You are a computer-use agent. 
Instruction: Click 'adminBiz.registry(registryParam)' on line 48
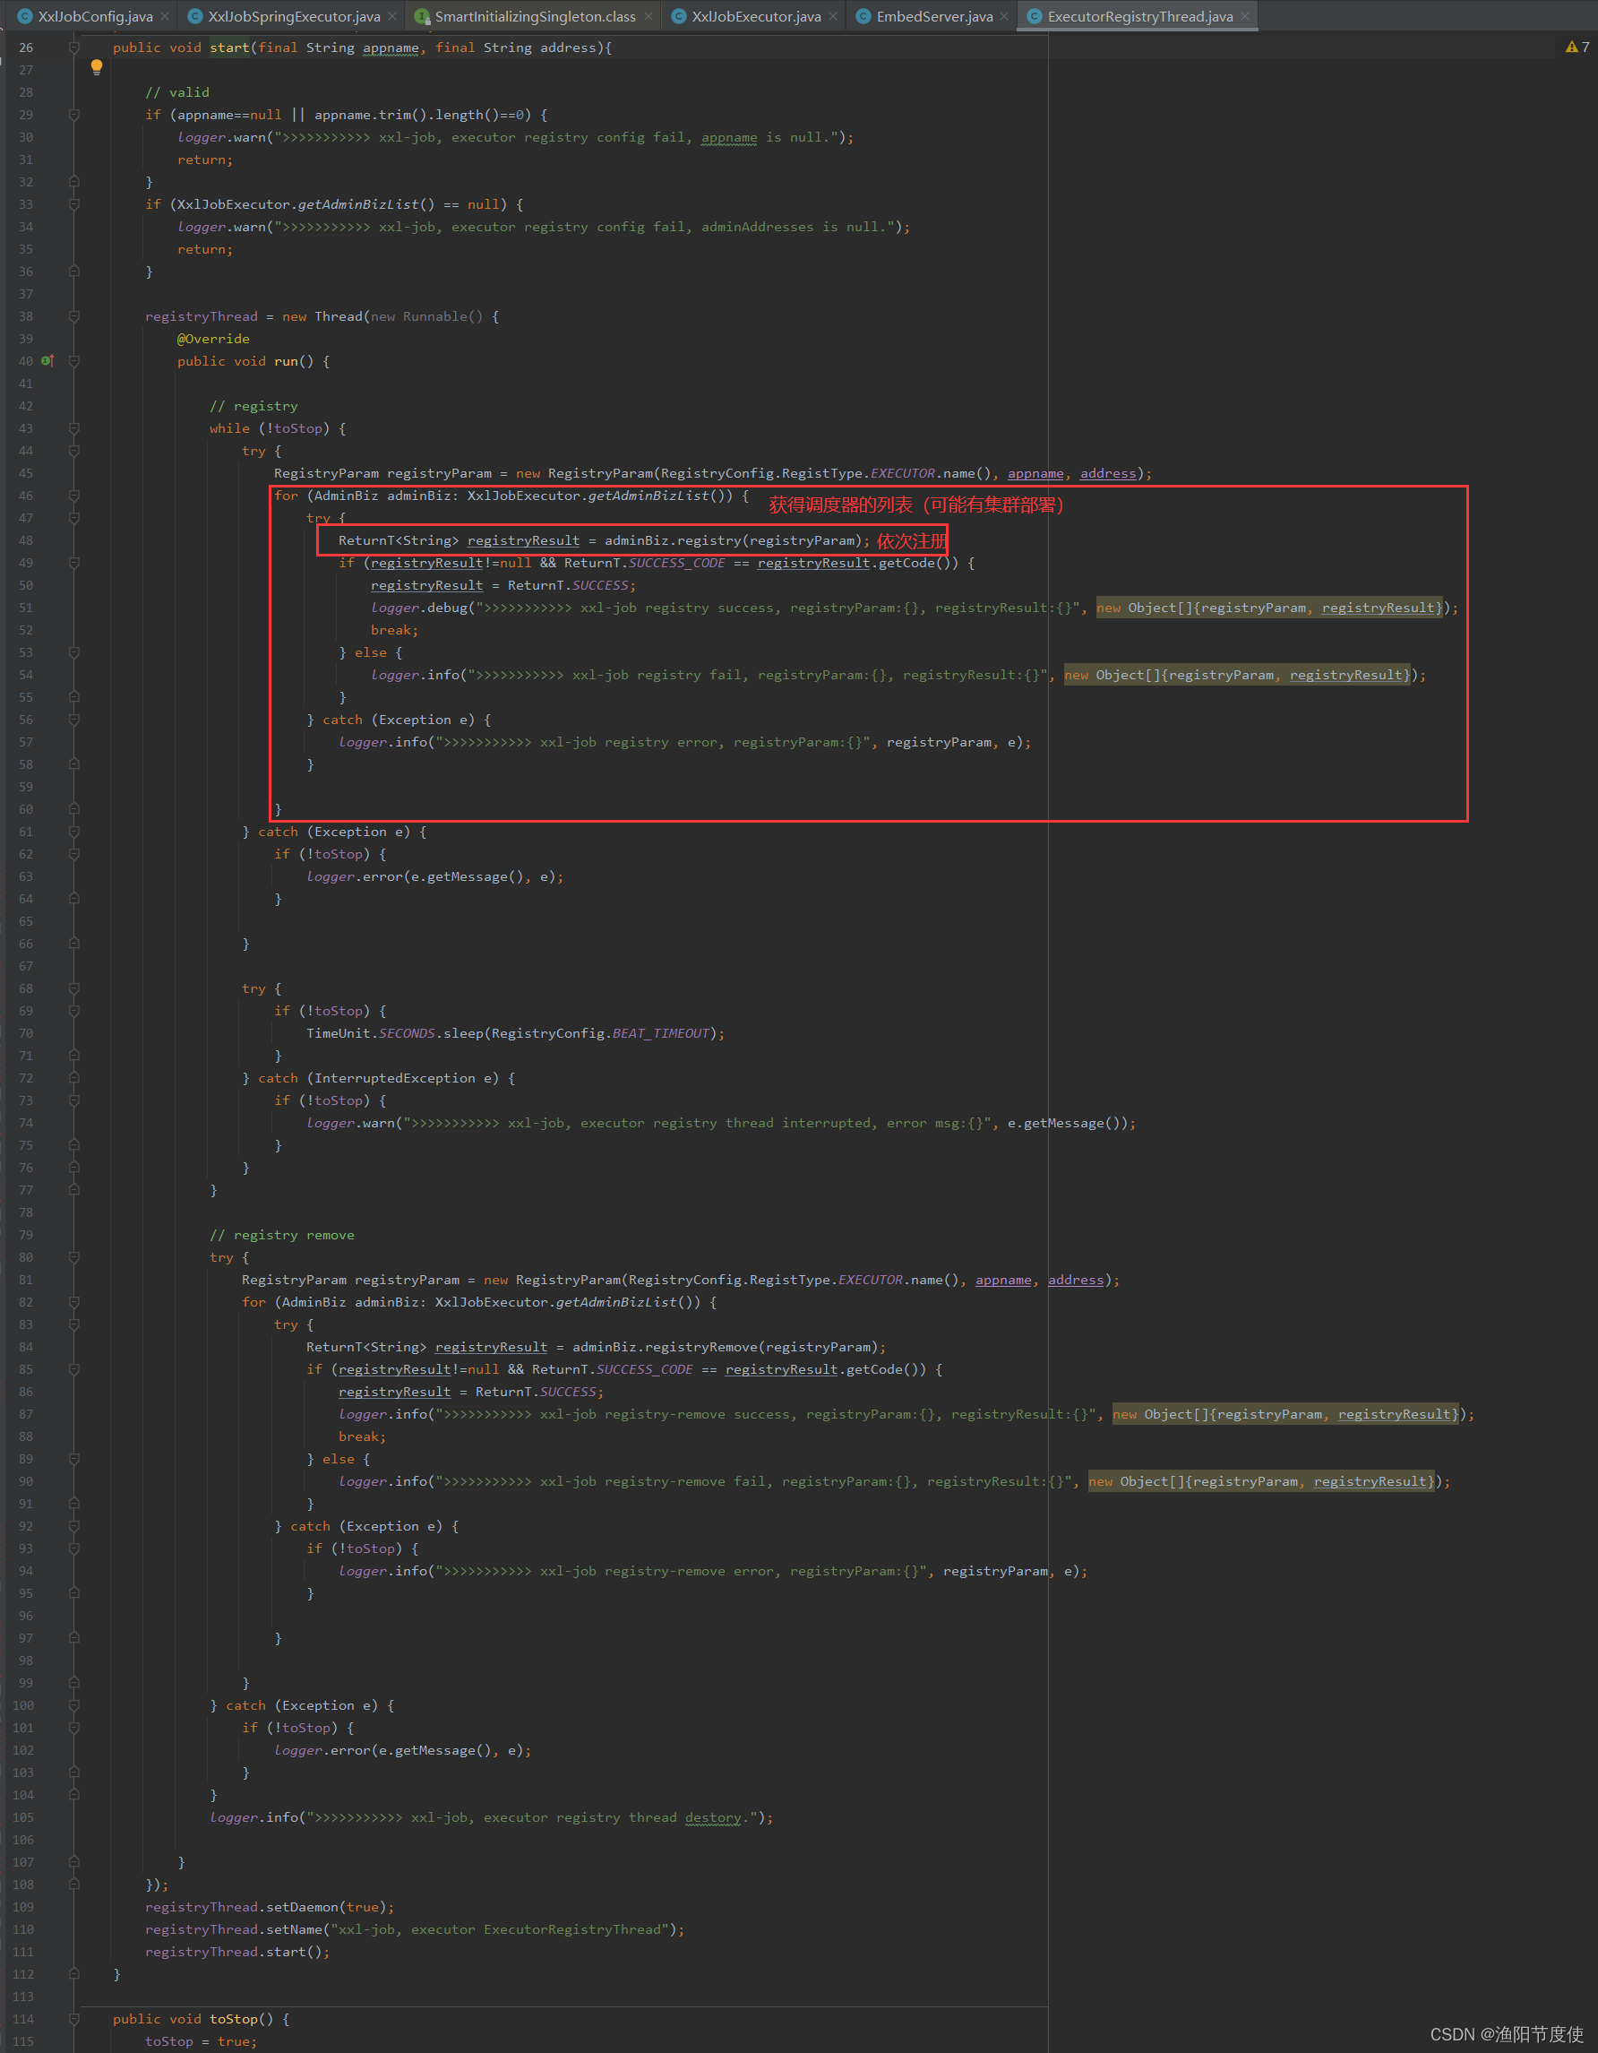tap(733, 540)
